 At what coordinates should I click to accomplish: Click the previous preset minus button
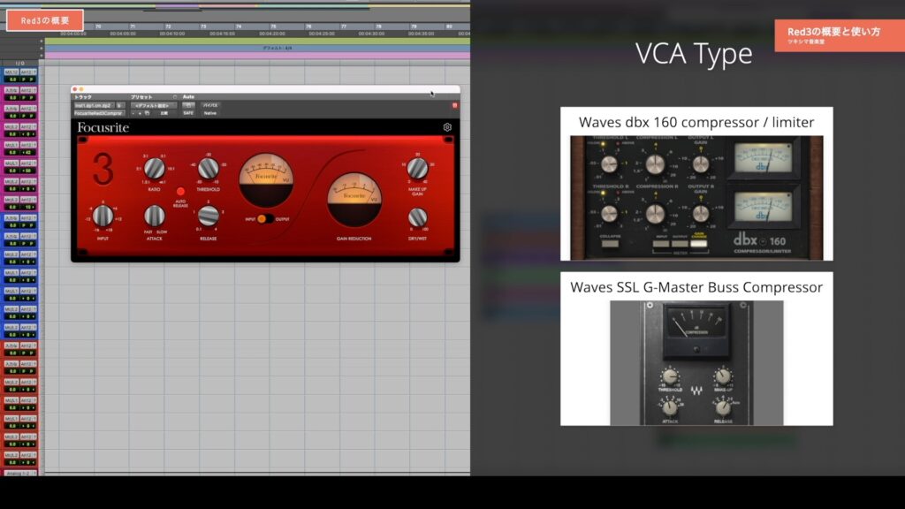[133, 113]
